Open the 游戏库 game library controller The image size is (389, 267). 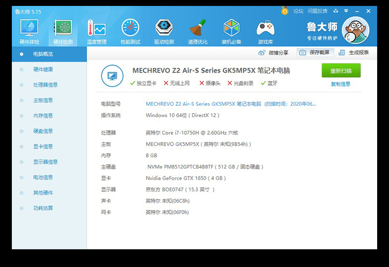(265, 32)
